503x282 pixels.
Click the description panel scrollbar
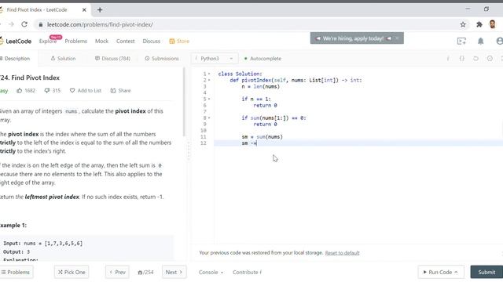(184, 102)
